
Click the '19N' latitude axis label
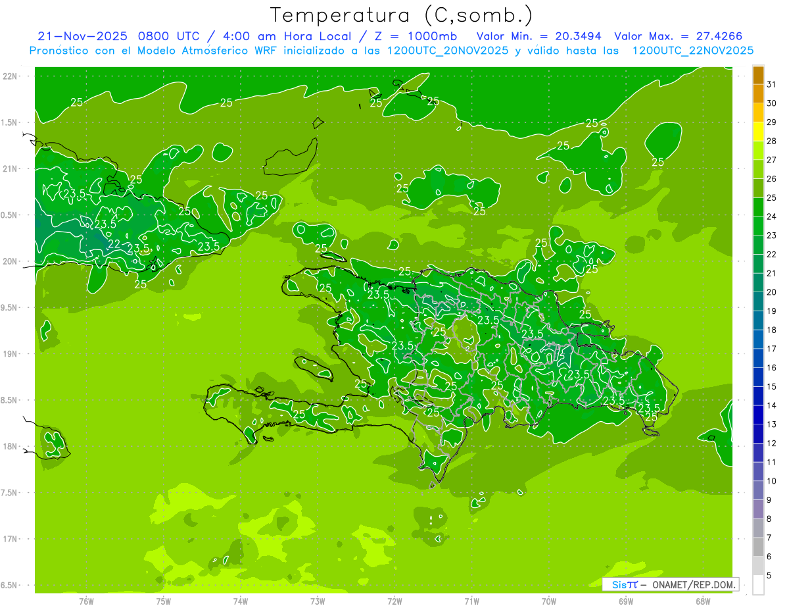10,353
